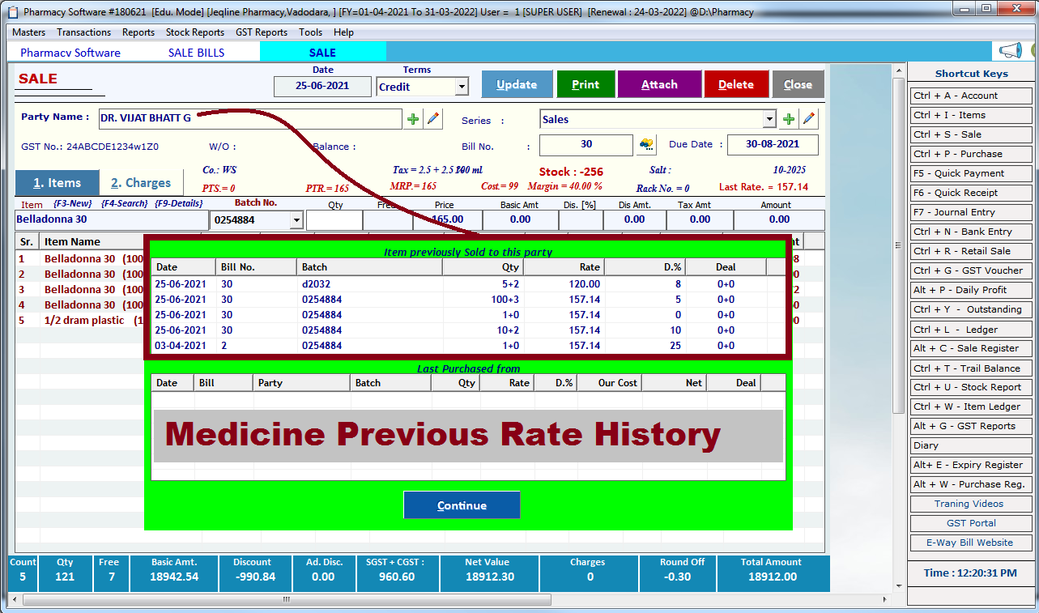The image size is (1039, 613).
Task: Open the bill number lookup folder icon
Action: [x=646, y=145]
